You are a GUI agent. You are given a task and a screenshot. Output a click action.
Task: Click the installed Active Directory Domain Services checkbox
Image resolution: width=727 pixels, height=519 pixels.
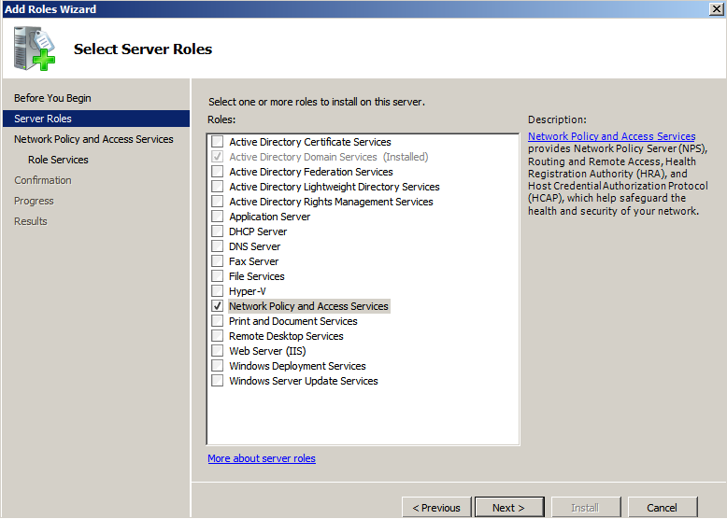pos(217,157)
